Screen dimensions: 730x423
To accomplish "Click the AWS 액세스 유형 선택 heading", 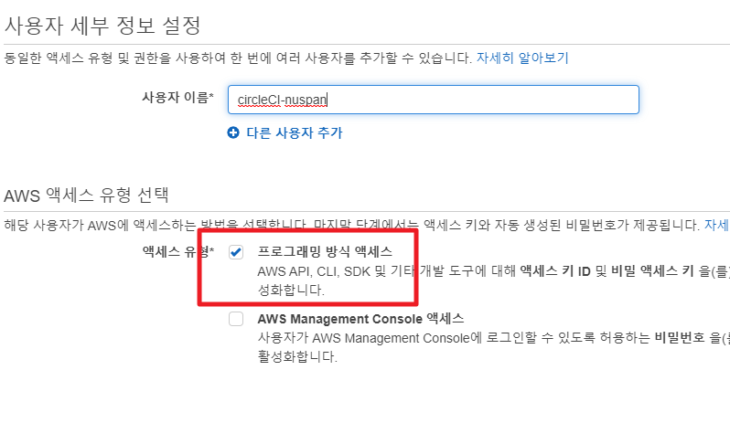I will tap(86, 196).
